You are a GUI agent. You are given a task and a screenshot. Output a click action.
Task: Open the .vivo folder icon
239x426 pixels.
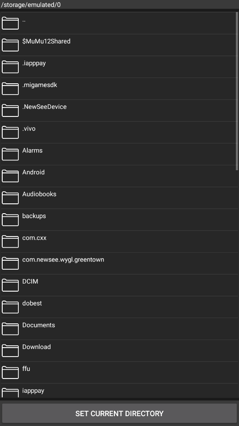10,132
